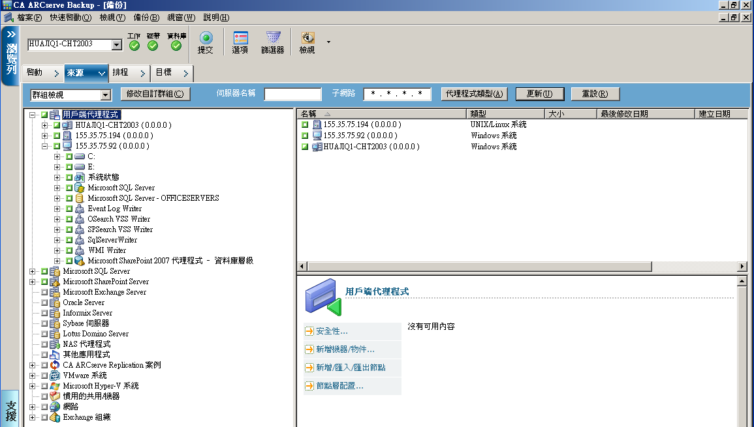754x427 pixels.
Task: Click the Reset (重設) button
Action: pos(595,94)
